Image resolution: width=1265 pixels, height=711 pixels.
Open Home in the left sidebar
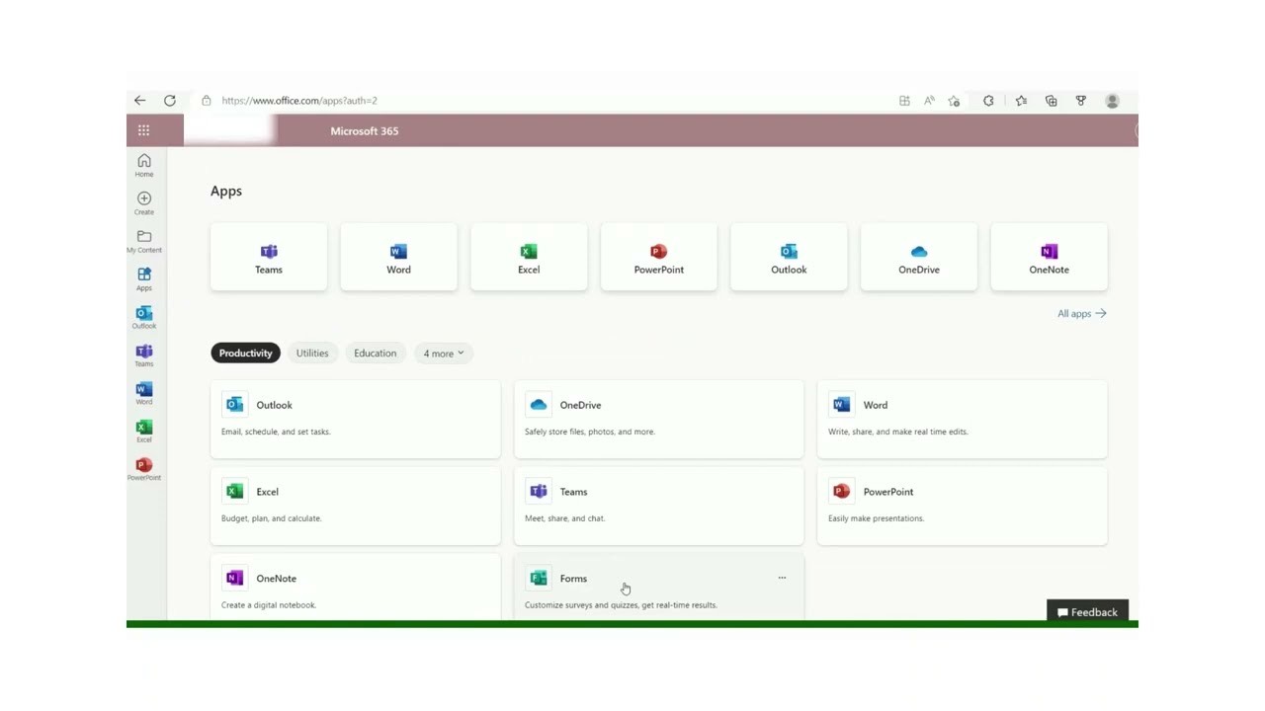tap(144, 165)
